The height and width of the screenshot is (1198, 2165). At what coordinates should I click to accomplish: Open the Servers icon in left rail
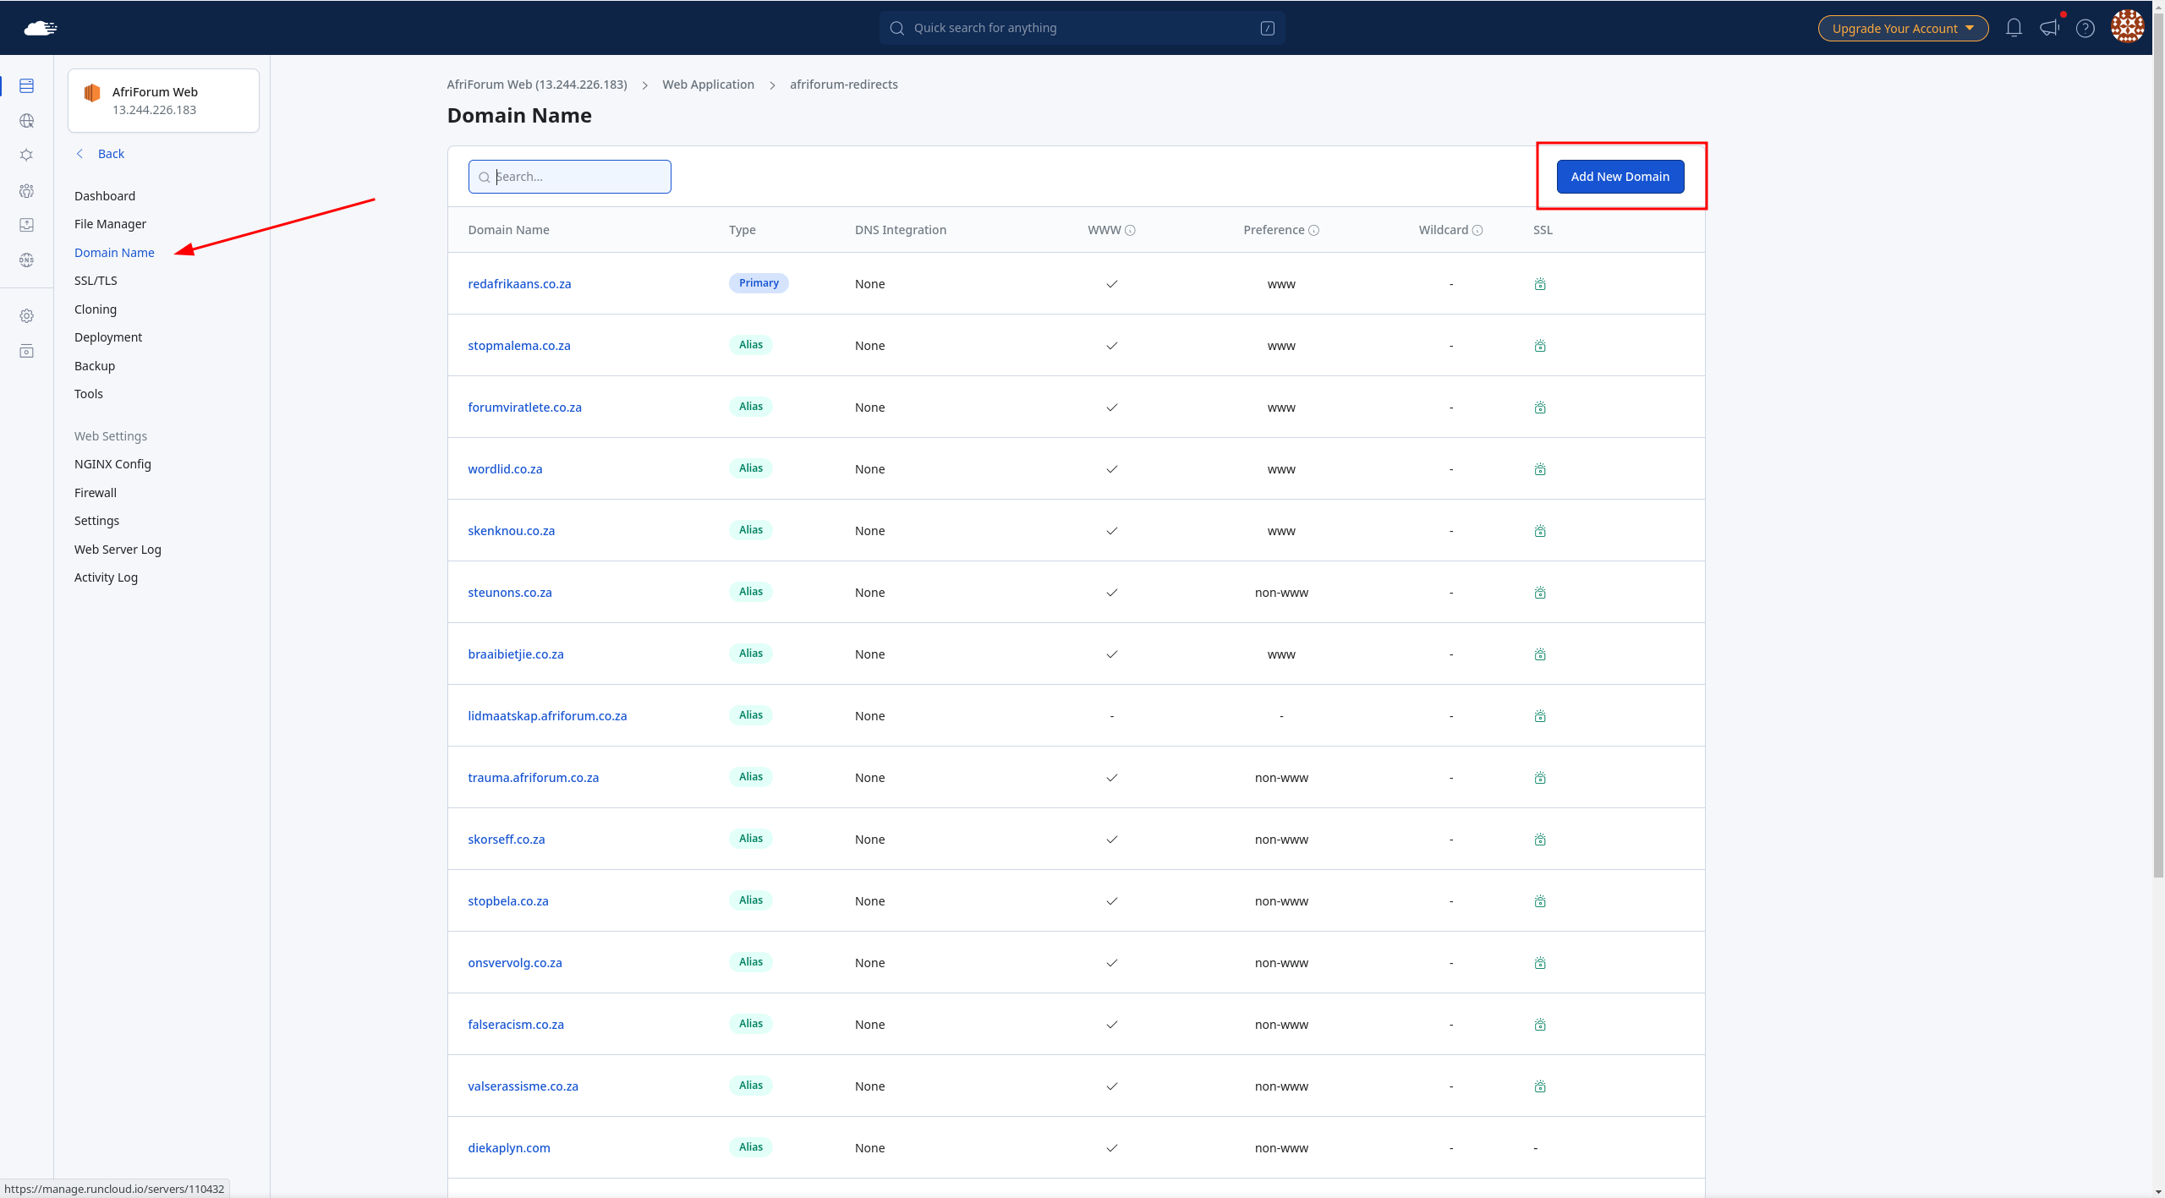tap(27, 85)
